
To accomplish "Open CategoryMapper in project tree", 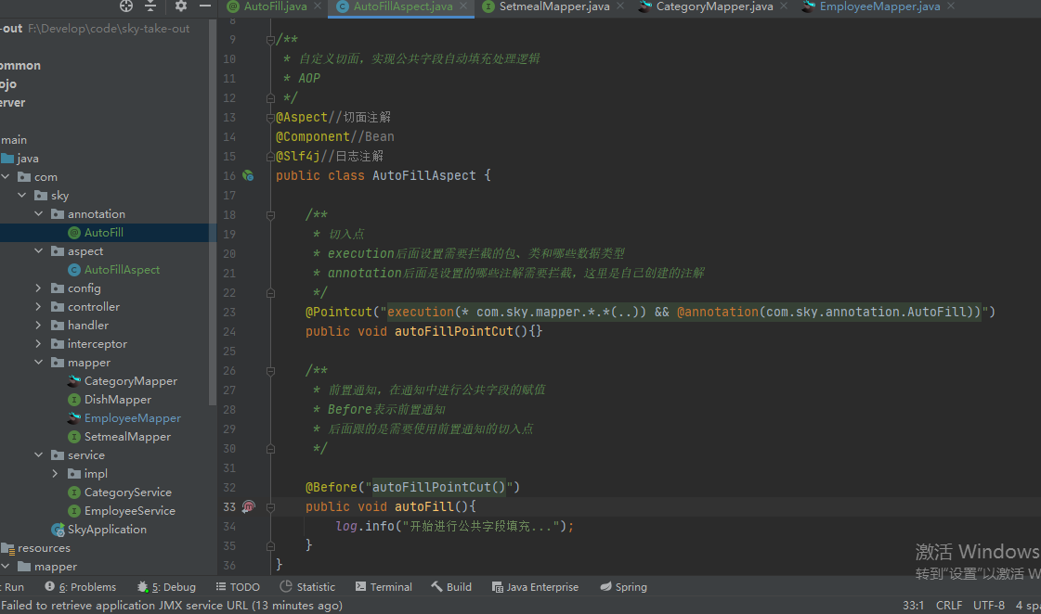I will (130, 381).
